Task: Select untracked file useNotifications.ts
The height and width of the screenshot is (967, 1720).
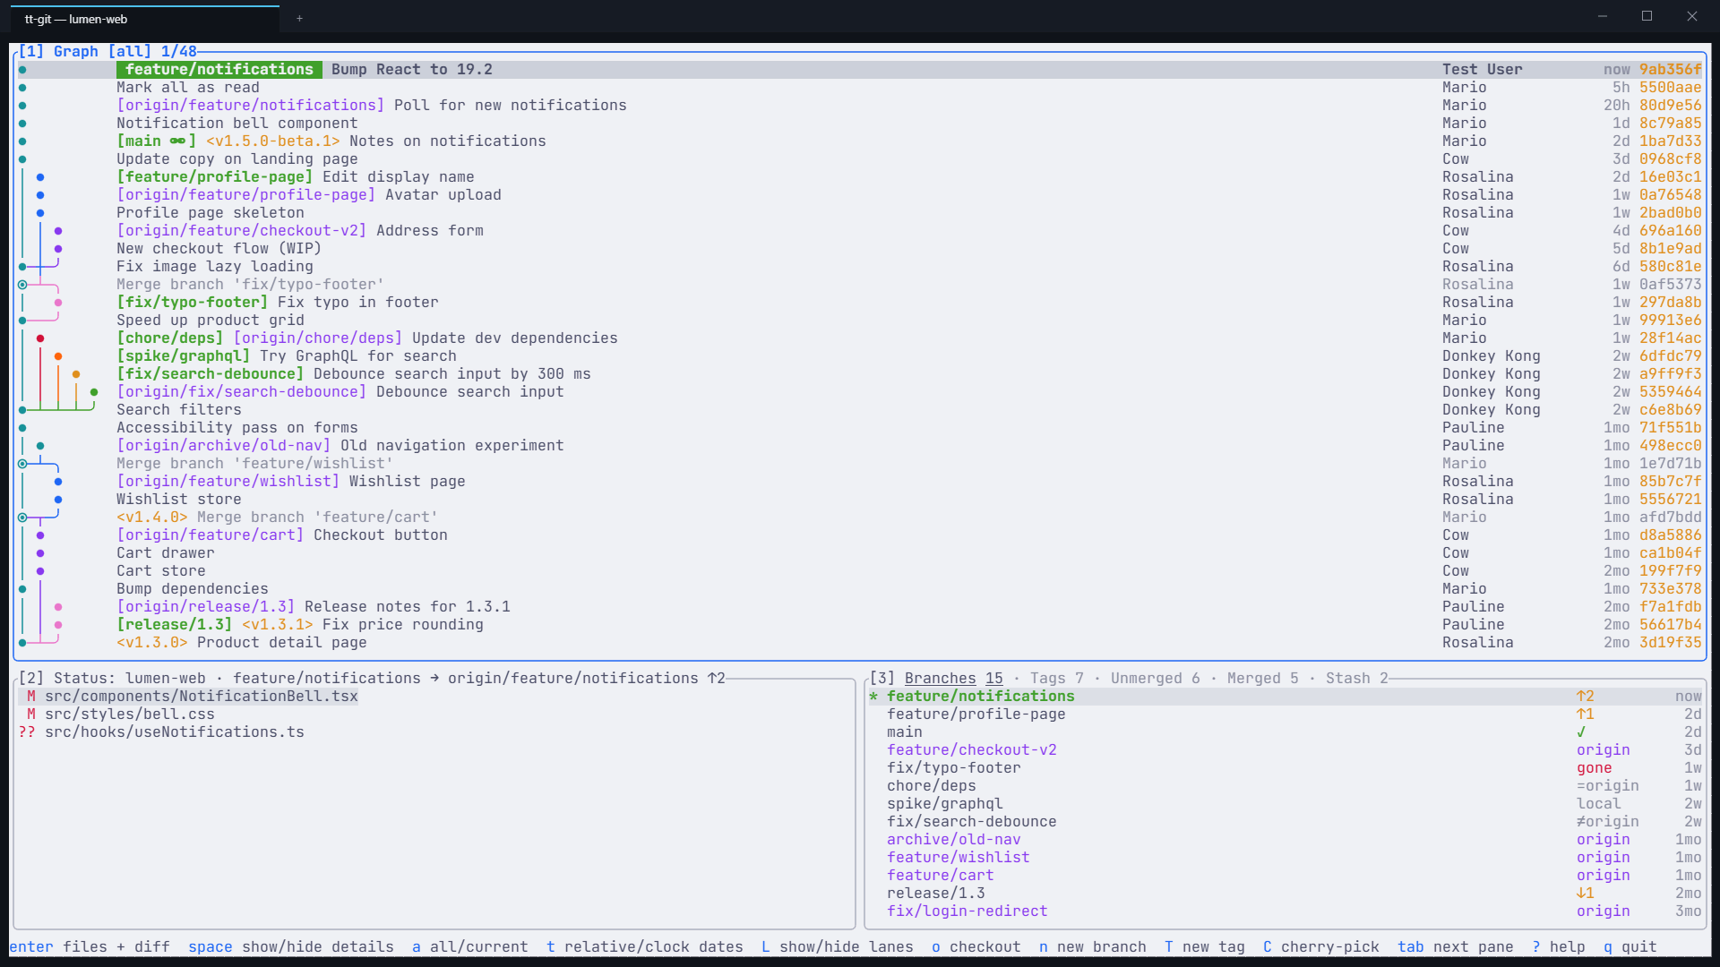Action: click(161, 732)
